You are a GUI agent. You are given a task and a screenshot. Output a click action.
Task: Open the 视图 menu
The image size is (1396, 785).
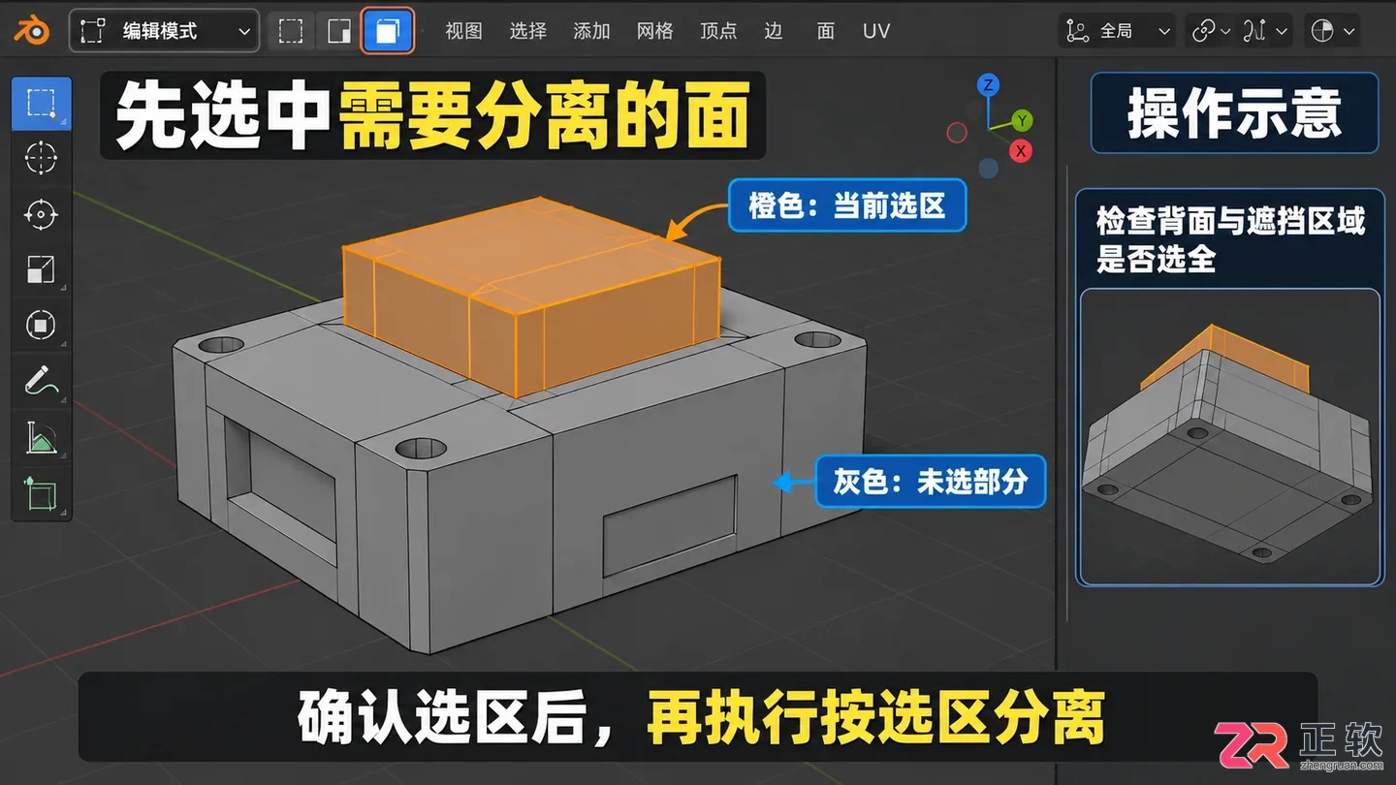pyautogui.click(x=463, y=31)
